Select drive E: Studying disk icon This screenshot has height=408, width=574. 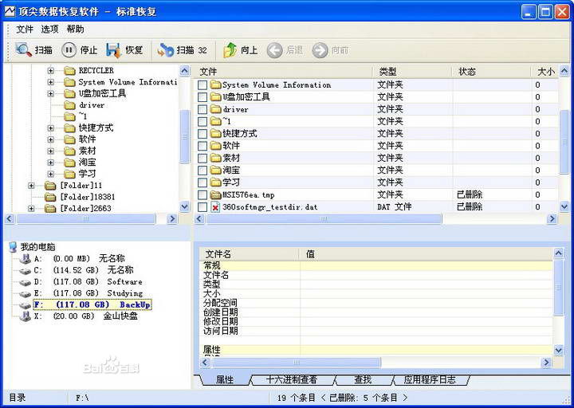pyautogui.click(x=26, y=294)
